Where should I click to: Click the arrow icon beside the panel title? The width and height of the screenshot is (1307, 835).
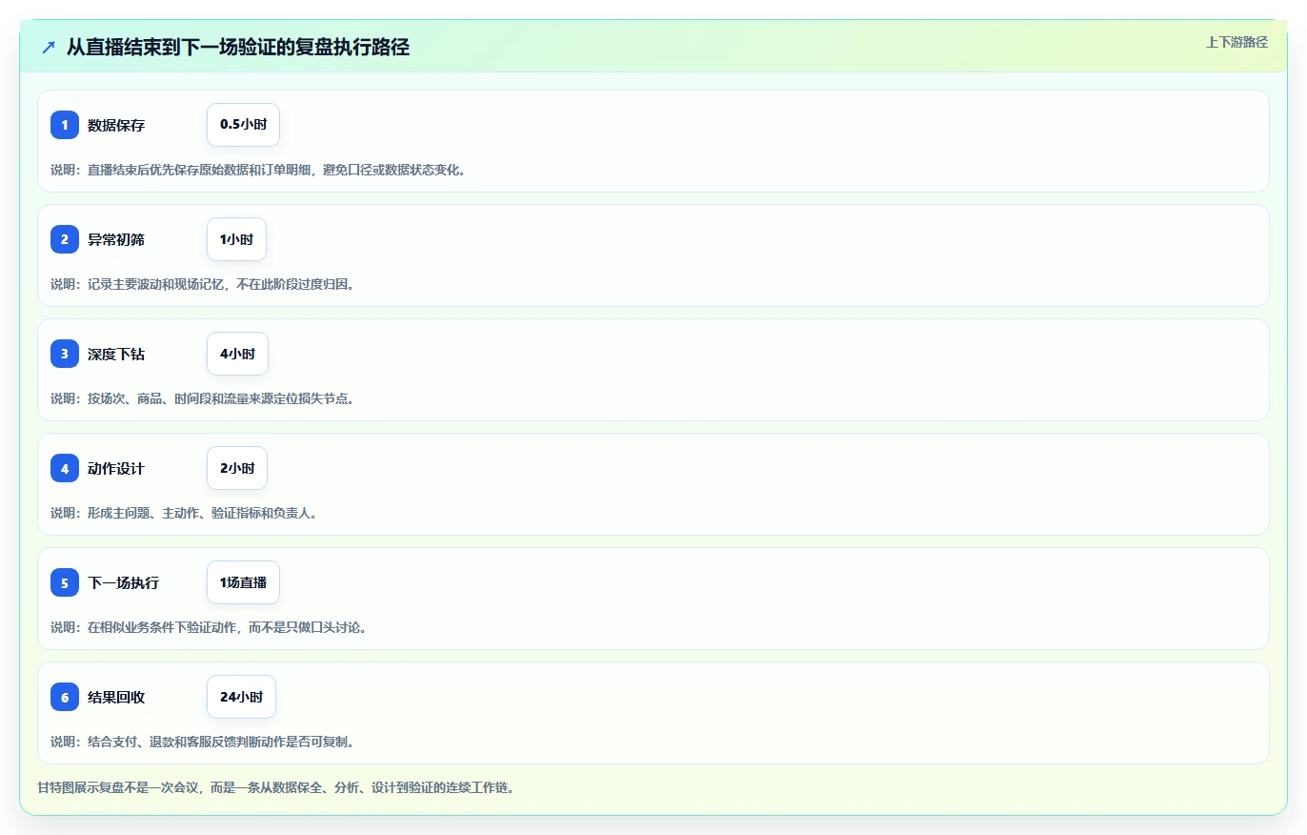[x=49, y=47]
